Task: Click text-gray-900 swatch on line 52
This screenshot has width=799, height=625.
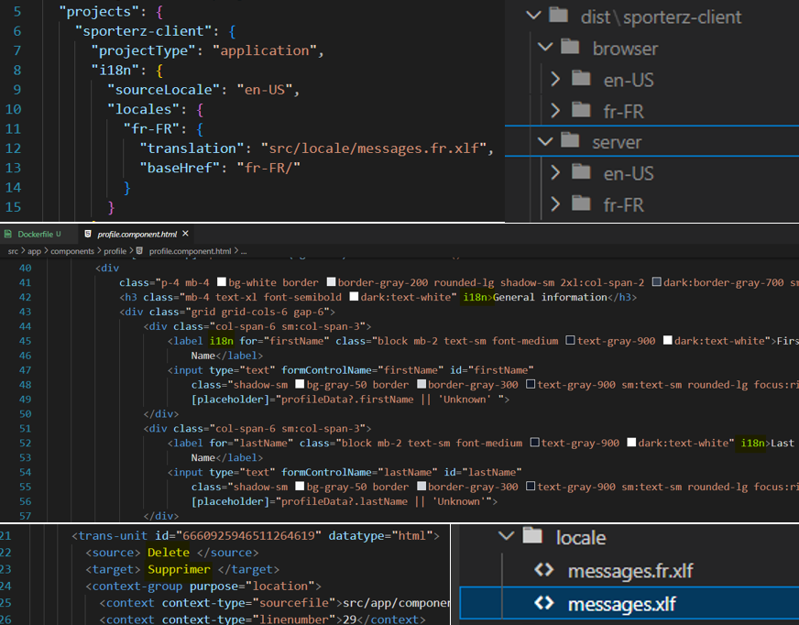Action: [x=534, y=443]
